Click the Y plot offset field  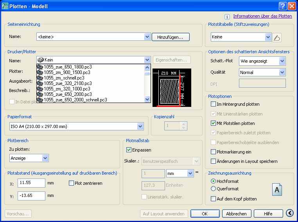point(31,196)
